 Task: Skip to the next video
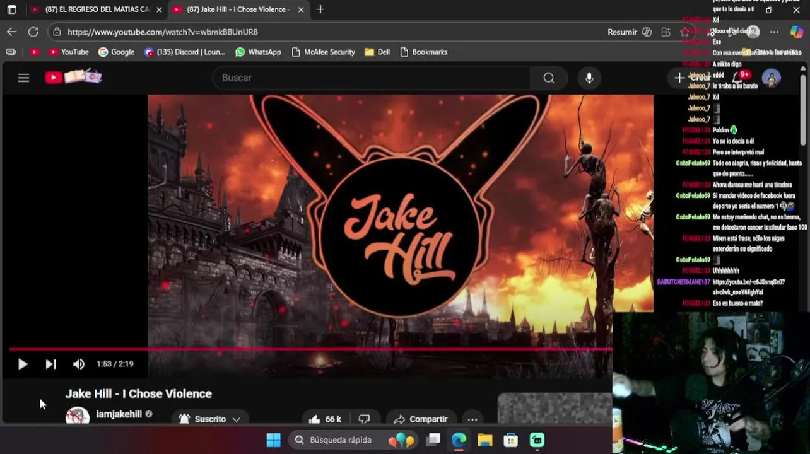[x=50, y=364]
